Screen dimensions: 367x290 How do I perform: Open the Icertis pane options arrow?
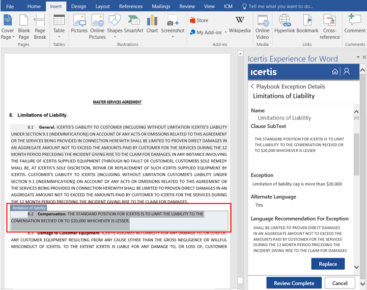(x=357, y=58)
